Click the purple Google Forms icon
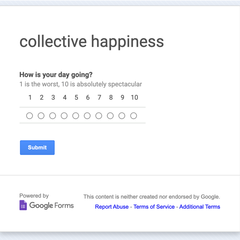This screenshot has height=240, width=240. pyautogui.click(x=23, y=205)
